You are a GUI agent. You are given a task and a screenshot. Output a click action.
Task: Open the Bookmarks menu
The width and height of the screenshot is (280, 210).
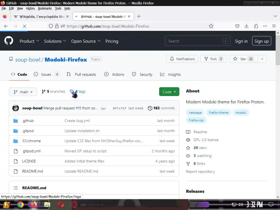coord(45,8)
